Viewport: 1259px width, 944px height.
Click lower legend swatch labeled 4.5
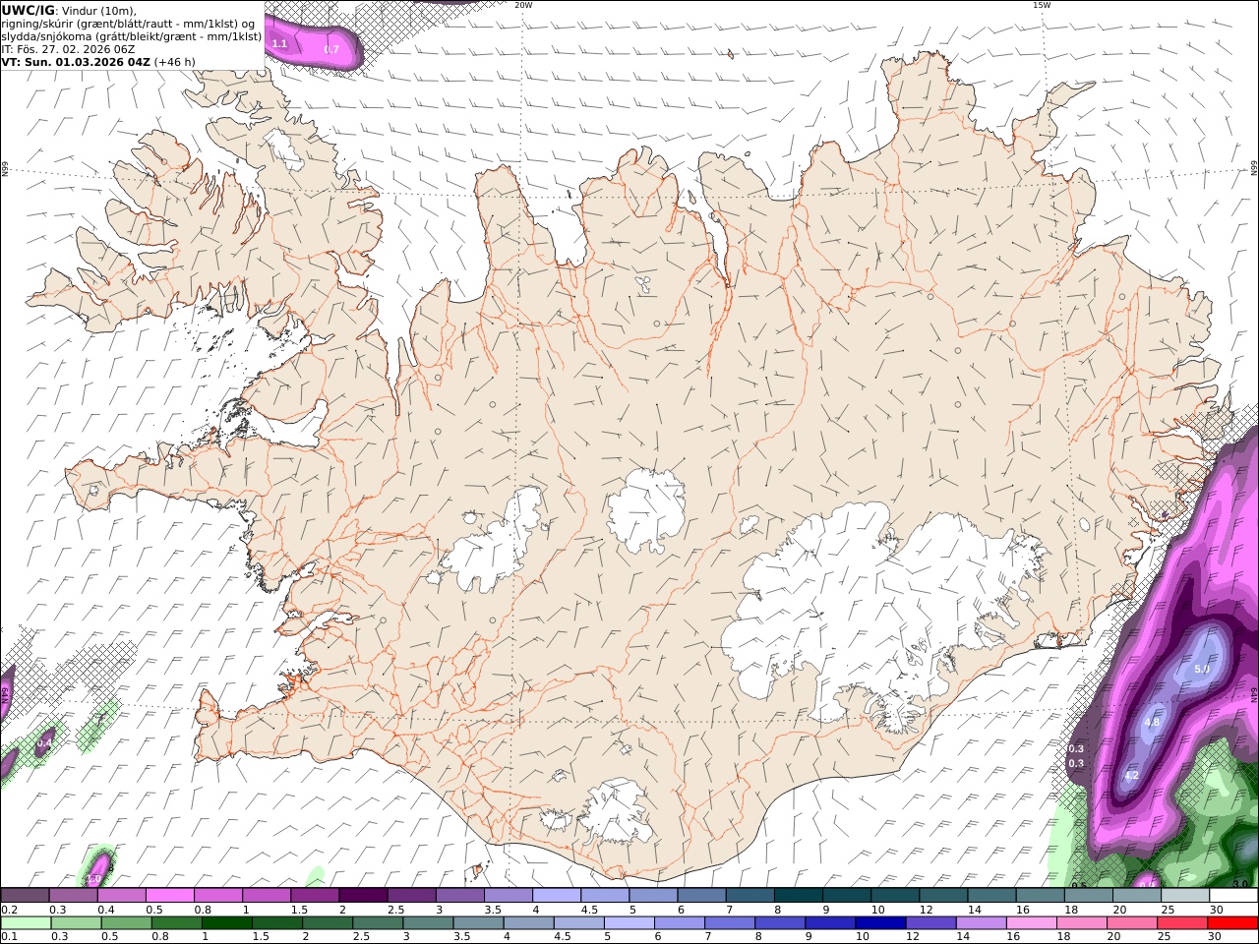point(578,922)
